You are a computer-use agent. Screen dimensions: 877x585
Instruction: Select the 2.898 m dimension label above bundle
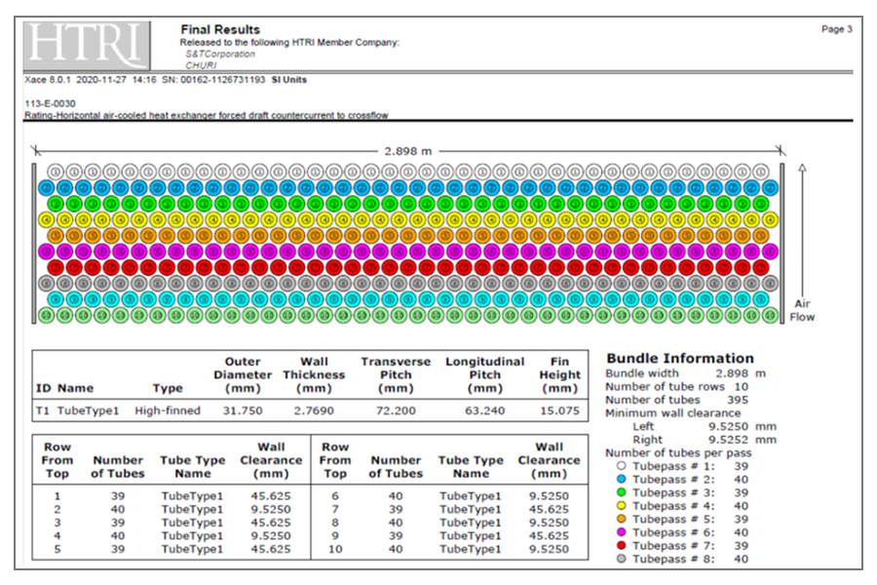pyautogui.click(x=409, y=151)
